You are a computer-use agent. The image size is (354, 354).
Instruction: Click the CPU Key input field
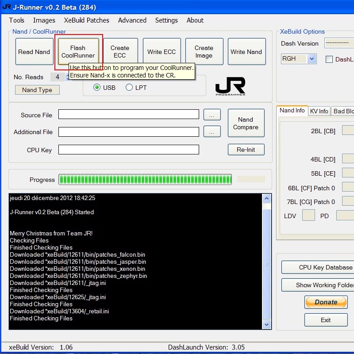[x=129, y=150]
